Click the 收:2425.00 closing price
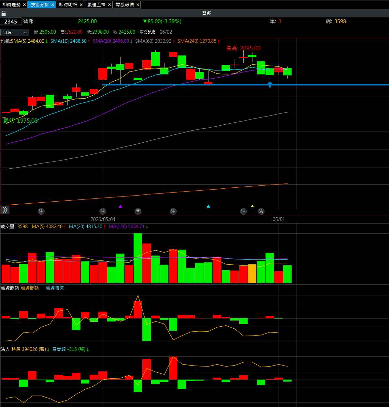The height and width of the screenshot is (407, 389). point(124,32)
